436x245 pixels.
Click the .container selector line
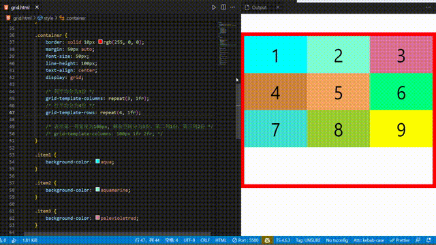tap(52, 35)
